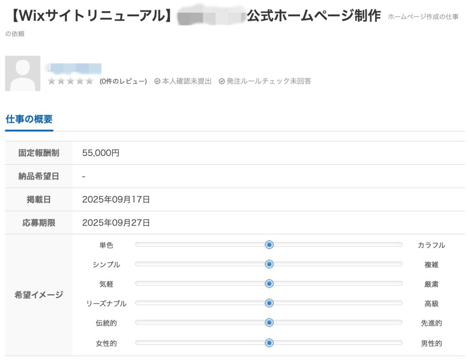Click the first star in the rating
This screenshot has height=362, width=469.
pos(52,81)
